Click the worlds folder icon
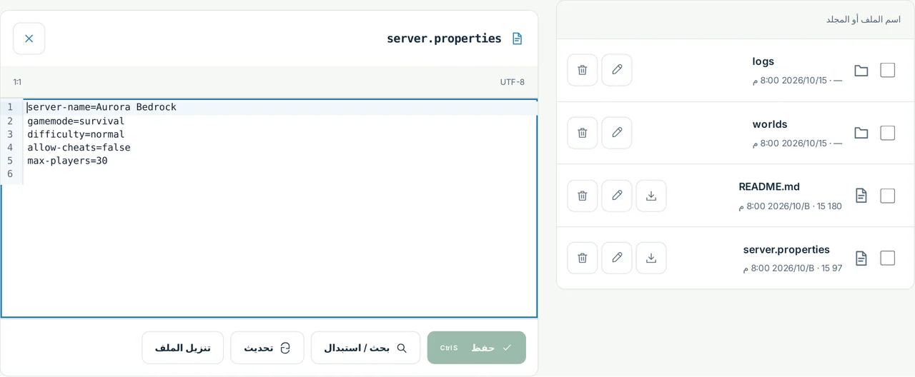915x377 pixels. [x=861, y=133]
